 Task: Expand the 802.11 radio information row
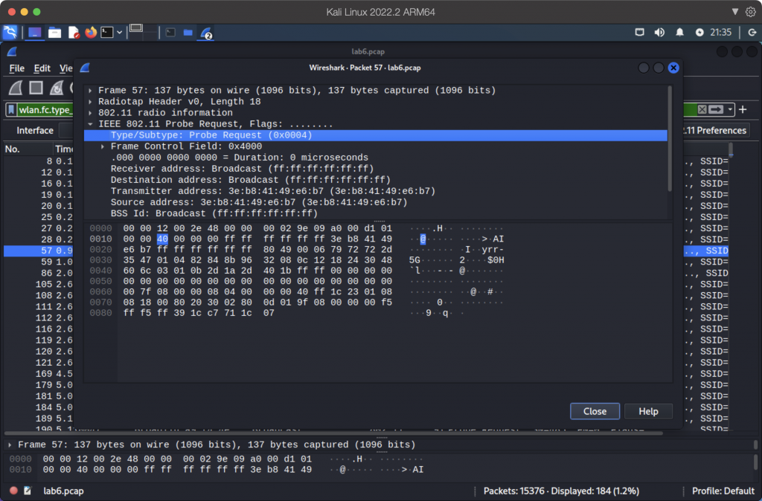(x=90, y=113)
